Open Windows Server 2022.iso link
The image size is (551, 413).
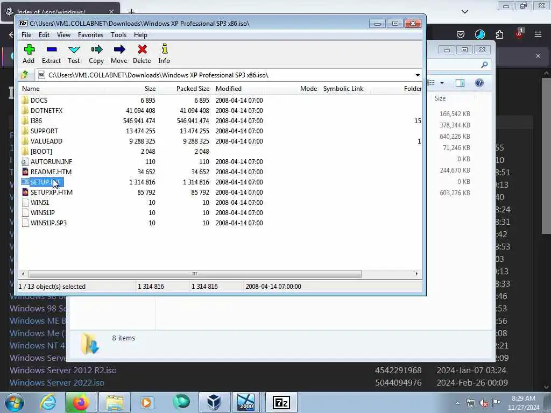point(57,382)
